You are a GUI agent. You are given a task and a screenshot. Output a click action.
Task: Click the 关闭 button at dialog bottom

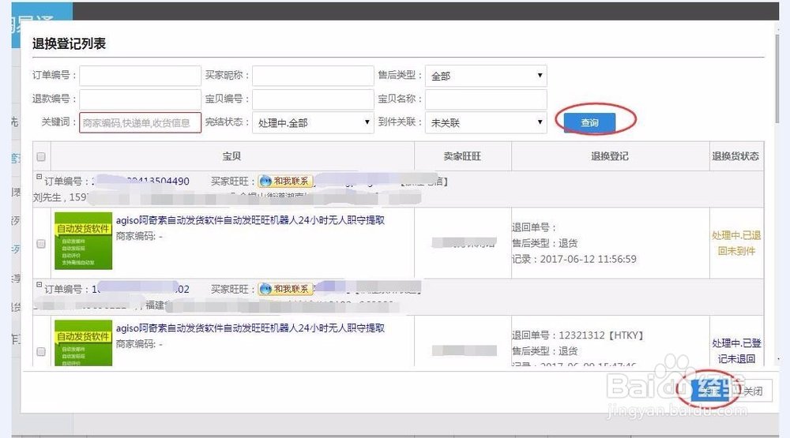[x=753, y=391]
